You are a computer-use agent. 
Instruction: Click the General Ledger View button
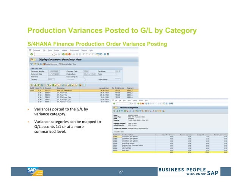tap(68, 64)
